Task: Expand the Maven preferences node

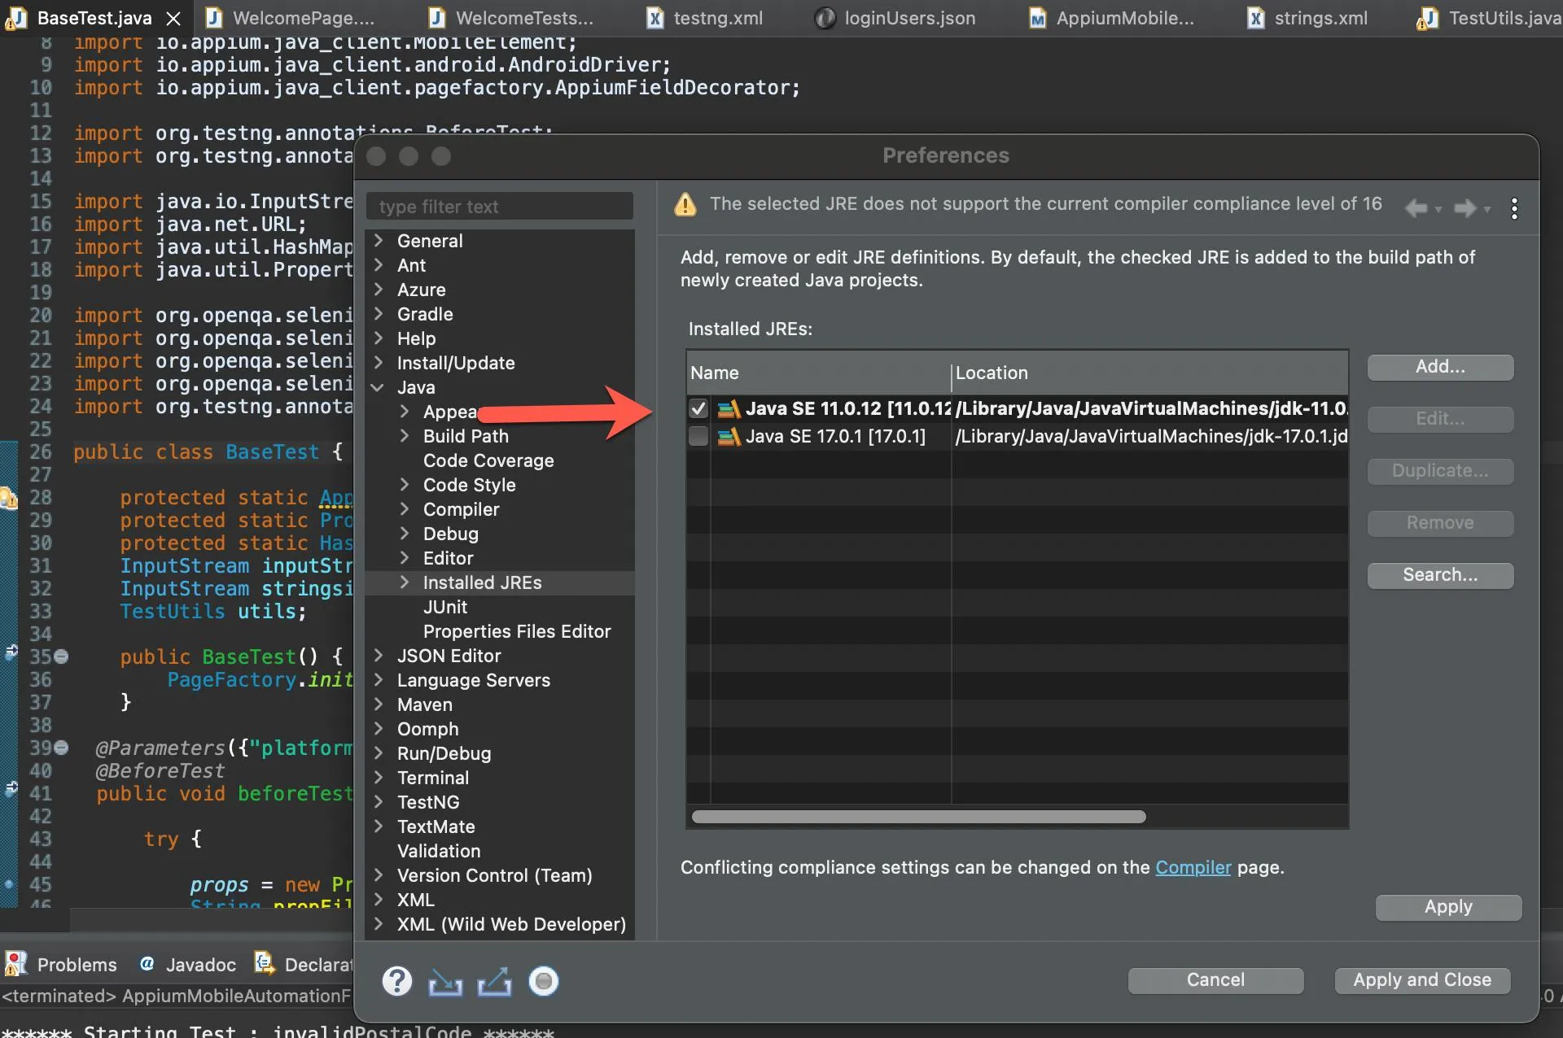Action: (x=379, y=704)
